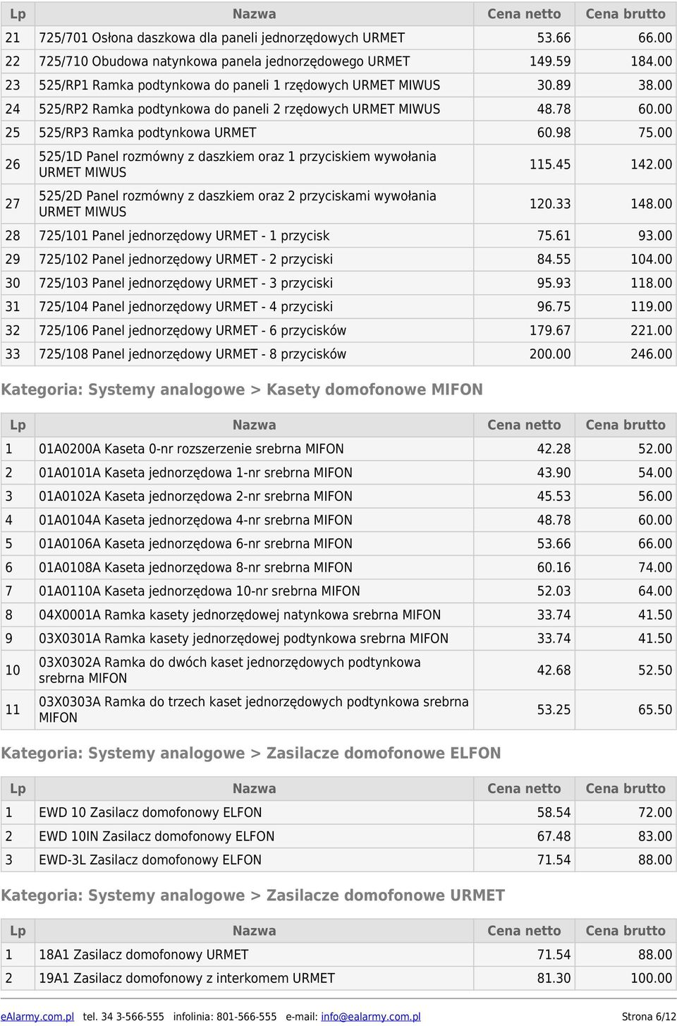
Task: Open the eAlarmy.com.pl footer link
Action: click(37, 1017)
